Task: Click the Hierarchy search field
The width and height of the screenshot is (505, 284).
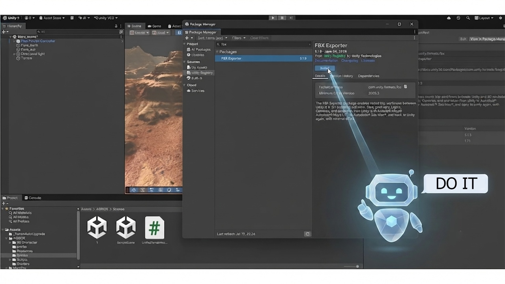Action: coord(77,32)
